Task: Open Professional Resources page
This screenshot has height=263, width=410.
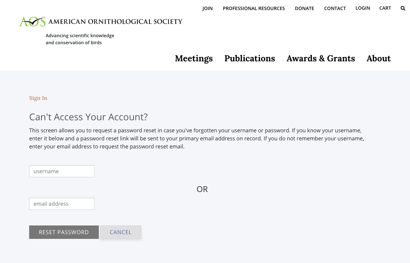Action: [x=254, y=8]
